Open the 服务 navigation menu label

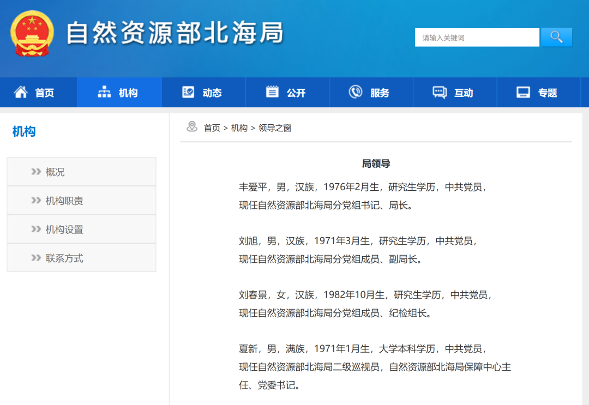coord(380,93)
